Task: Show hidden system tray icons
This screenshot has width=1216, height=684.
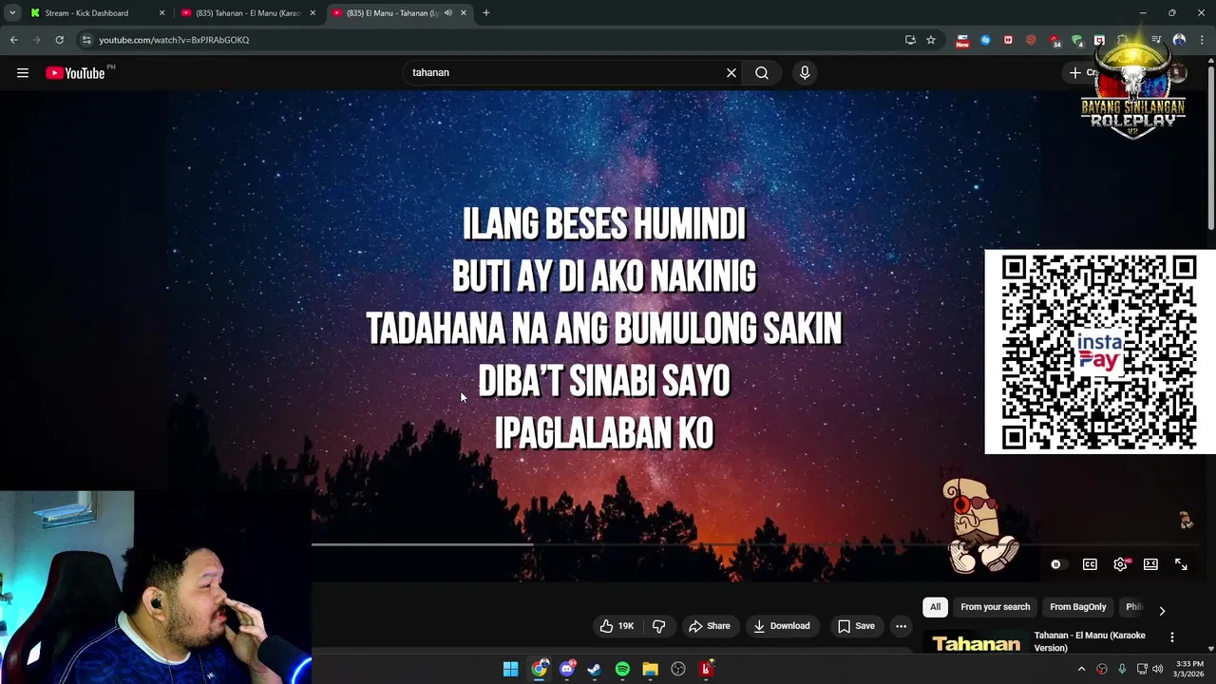Action: (x=1081, y=670)
